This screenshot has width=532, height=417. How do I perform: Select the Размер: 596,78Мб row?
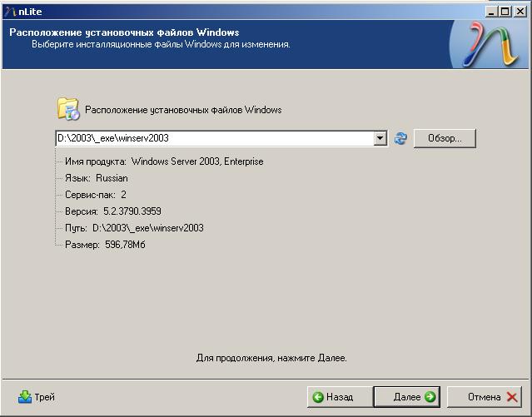click(105, 245)
